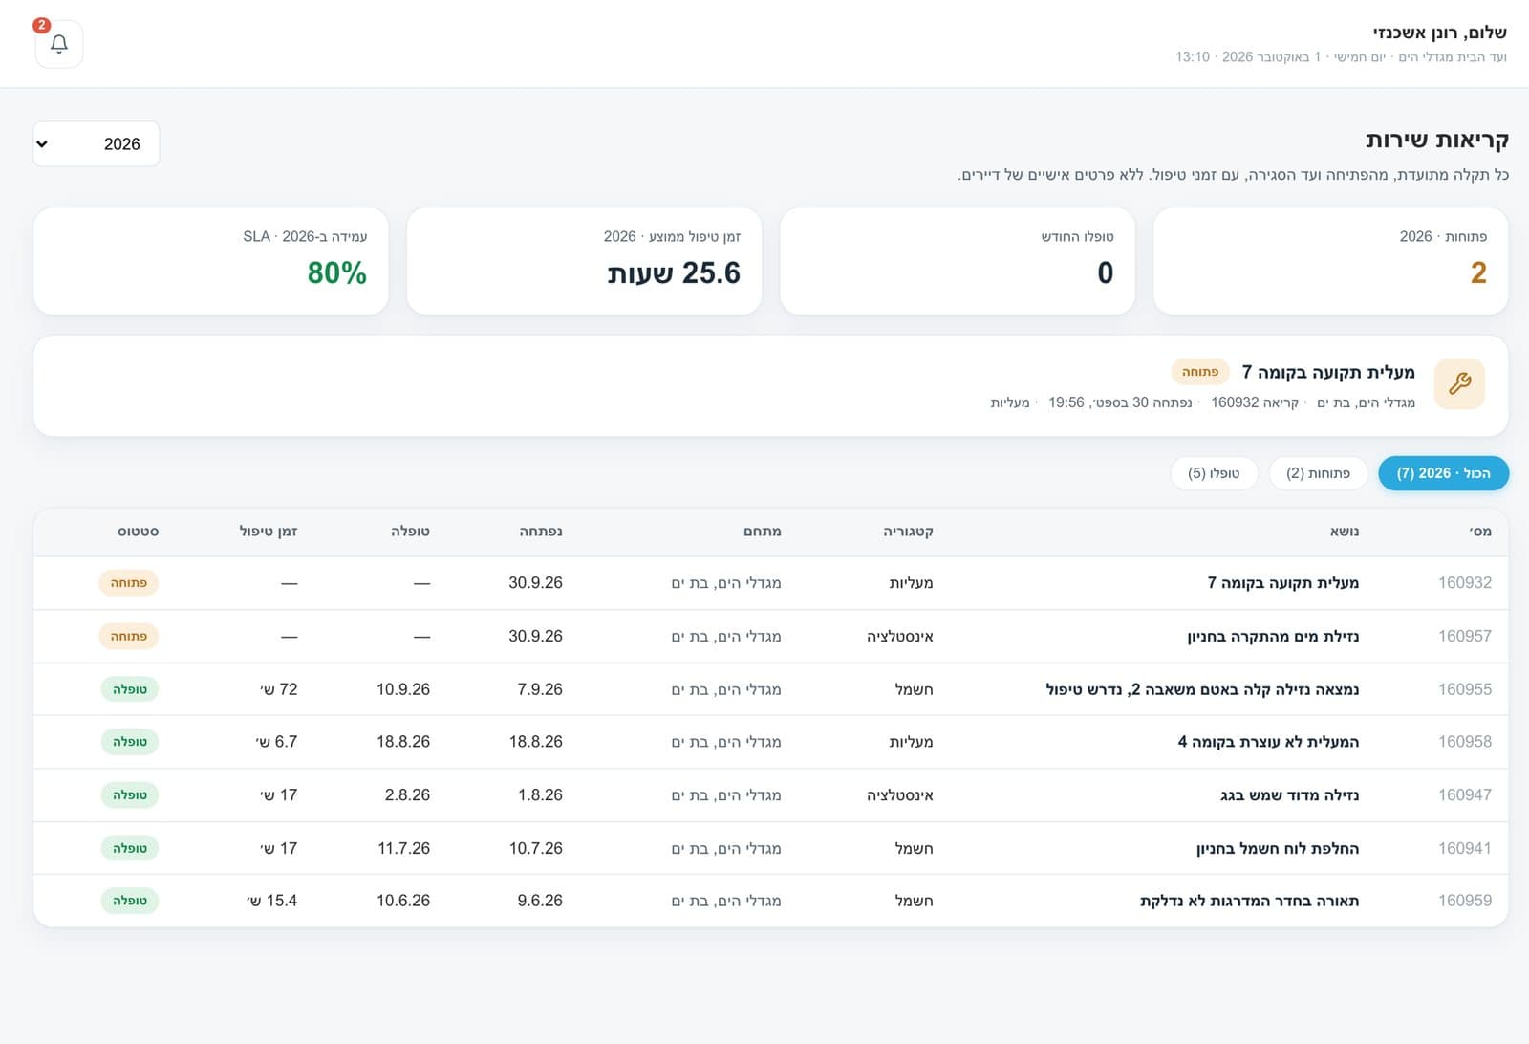This screenshot has height=1044, width=1529.
Task: Click ticket number 160932 in table
Action: pos(1465,582)
